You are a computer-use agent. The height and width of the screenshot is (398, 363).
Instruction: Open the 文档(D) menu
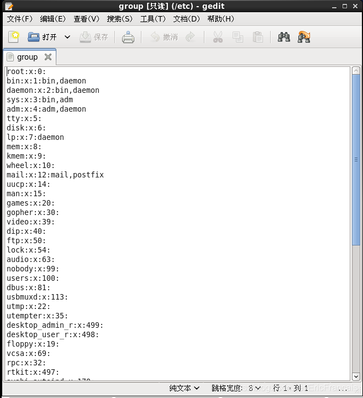tap(186, 19)
